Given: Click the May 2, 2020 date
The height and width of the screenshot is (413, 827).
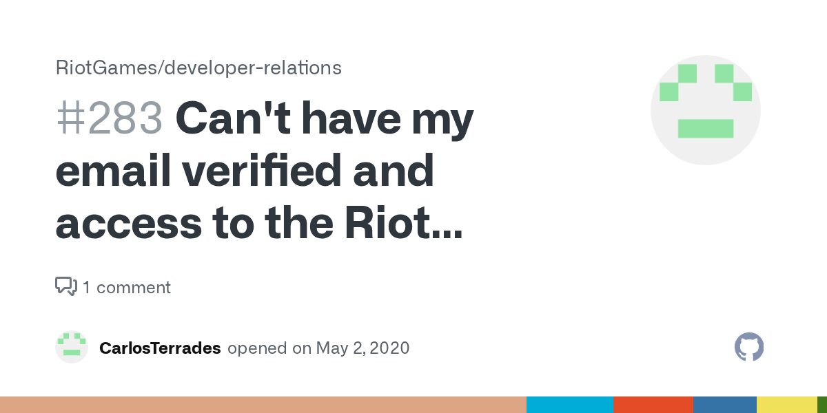Looking at the screenshot, I should click(x=363, y=348).
